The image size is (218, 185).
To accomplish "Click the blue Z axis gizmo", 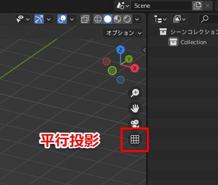I will coord(121,50).
